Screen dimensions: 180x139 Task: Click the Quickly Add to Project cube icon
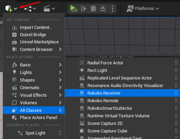coord(9,9)
